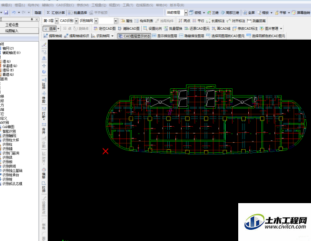
Task: Click the 三维 3D view icon
Action: [x=213, y=12]
